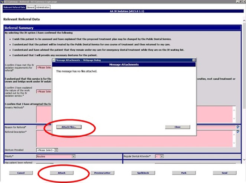The image size is (246, 183).
Task: Click the Message Attachments dialog header
Action: (x=124, y=64)
